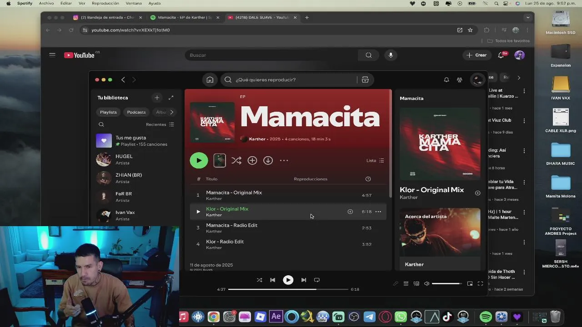Mute with the speaker icon in the player

point(426,284)
